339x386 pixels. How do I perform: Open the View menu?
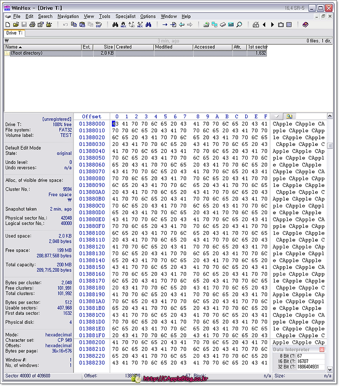tap(89, 16)
